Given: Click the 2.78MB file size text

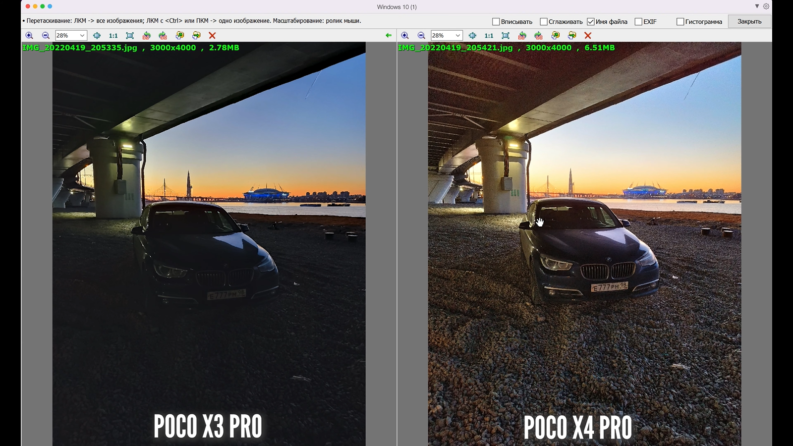Looking at the screenshot, I should point(224,48).
